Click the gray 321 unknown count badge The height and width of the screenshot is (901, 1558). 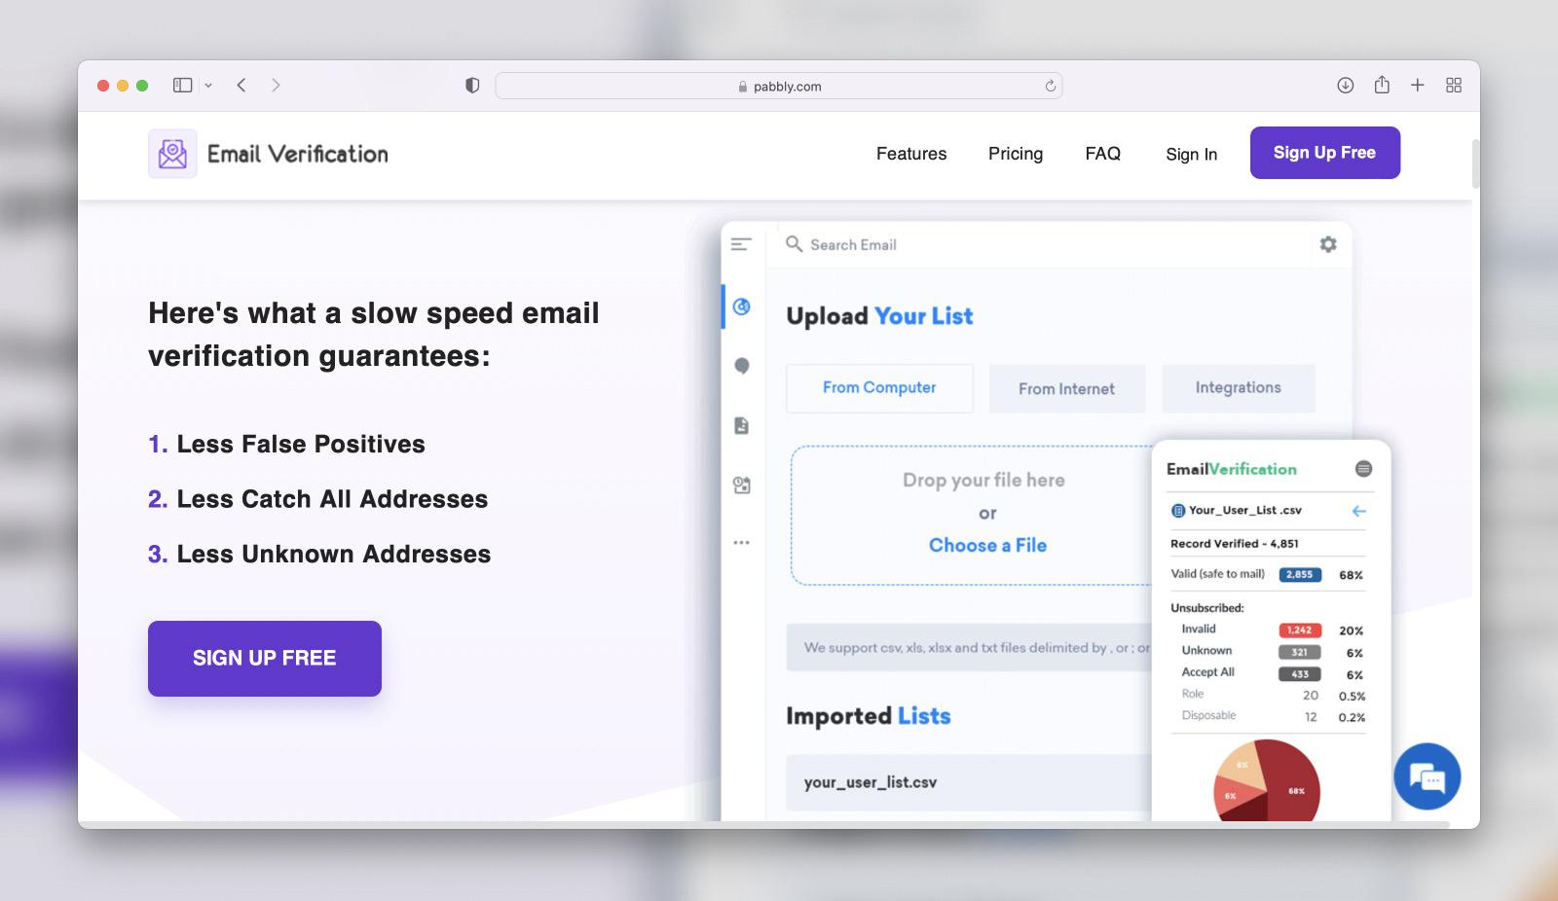[x=1300, y=653]
